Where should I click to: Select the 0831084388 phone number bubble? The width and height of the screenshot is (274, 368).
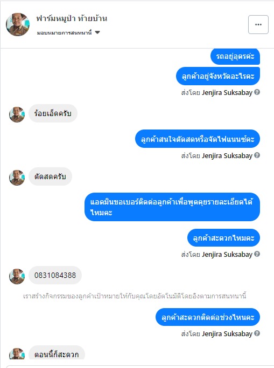pos(55,275)
